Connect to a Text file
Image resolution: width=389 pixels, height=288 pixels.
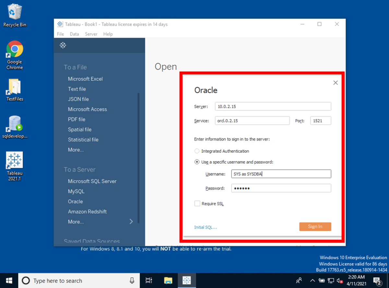[77, 89]
